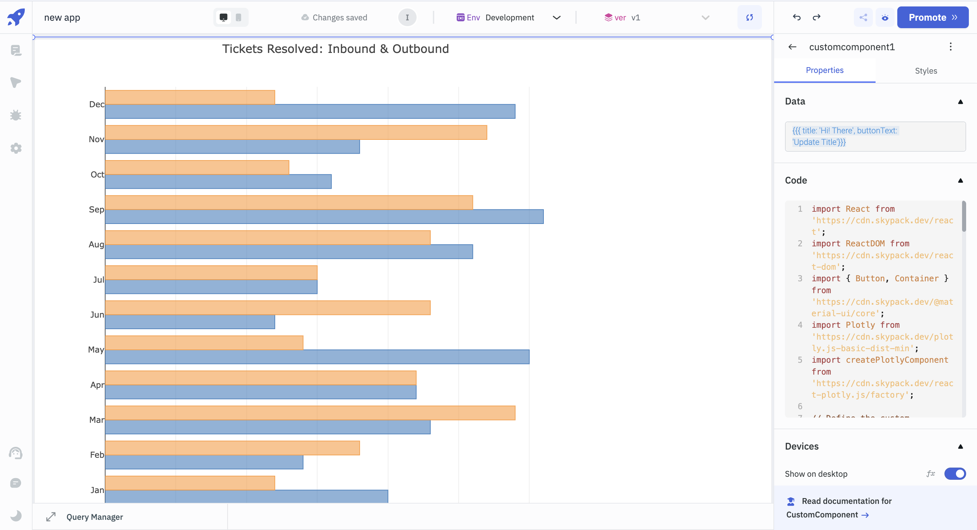Open the debugger bug icon in sidebar
Viewport: 977px width, 530px height.
click(16, 115)
